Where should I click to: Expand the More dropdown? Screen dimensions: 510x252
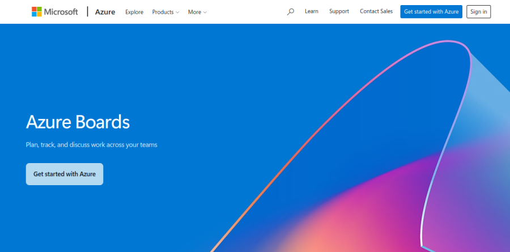click(197, 12)
